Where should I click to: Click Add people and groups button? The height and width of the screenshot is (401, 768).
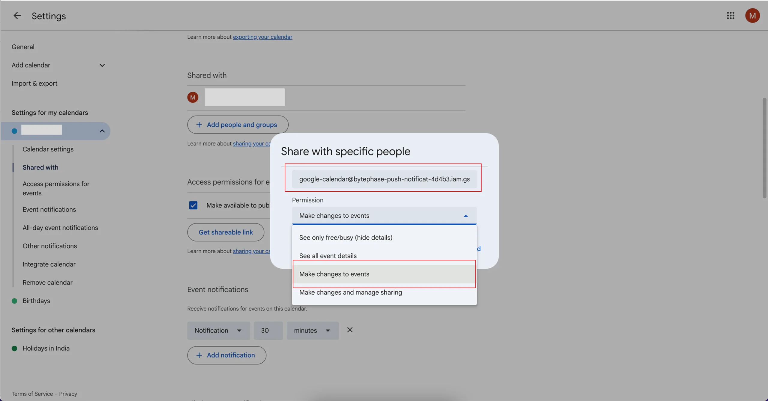click(238, 125)
